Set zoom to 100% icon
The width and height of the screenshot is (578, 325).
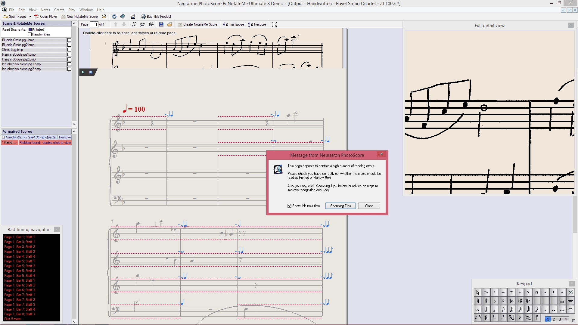pyautogui.click(x=143, y=24)
